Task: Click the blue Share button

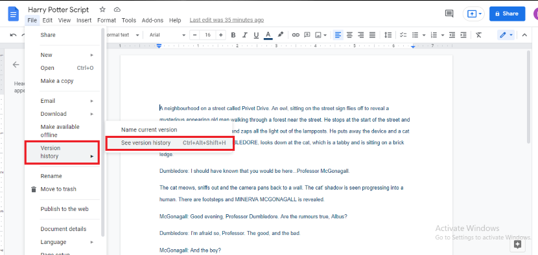Action: pos(507,14)
